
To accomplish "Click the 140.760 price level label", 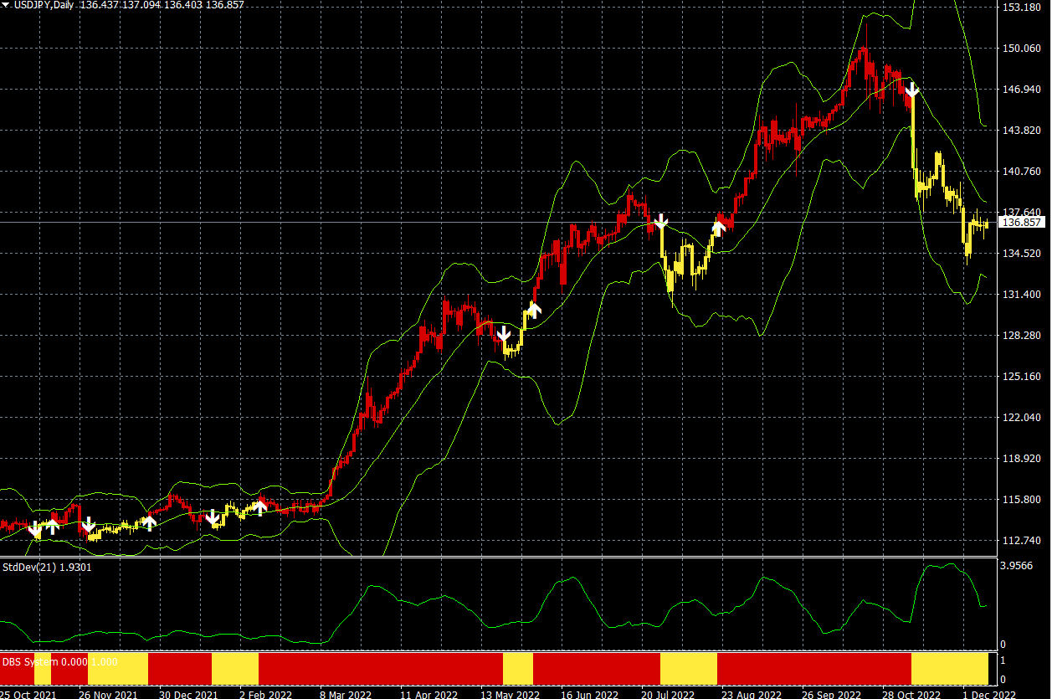I will 1022,172.
